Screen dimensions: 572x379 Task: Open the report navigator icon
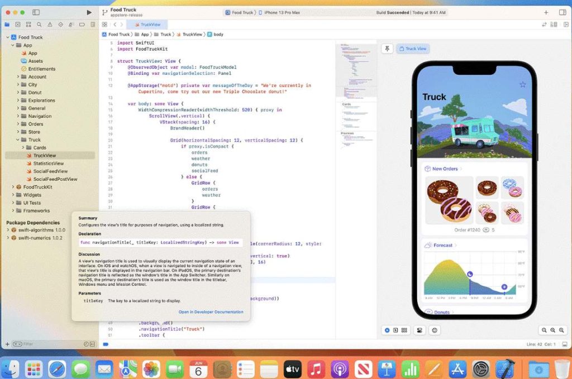93,25
